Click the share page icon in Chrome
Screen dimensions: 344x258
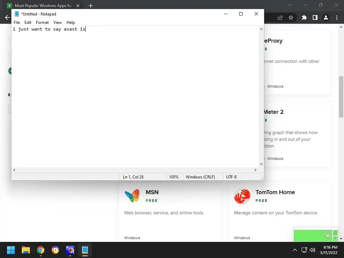click(x=280, y=17)
